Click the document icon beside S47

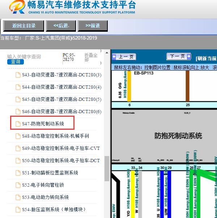click(x=18, y=124)
